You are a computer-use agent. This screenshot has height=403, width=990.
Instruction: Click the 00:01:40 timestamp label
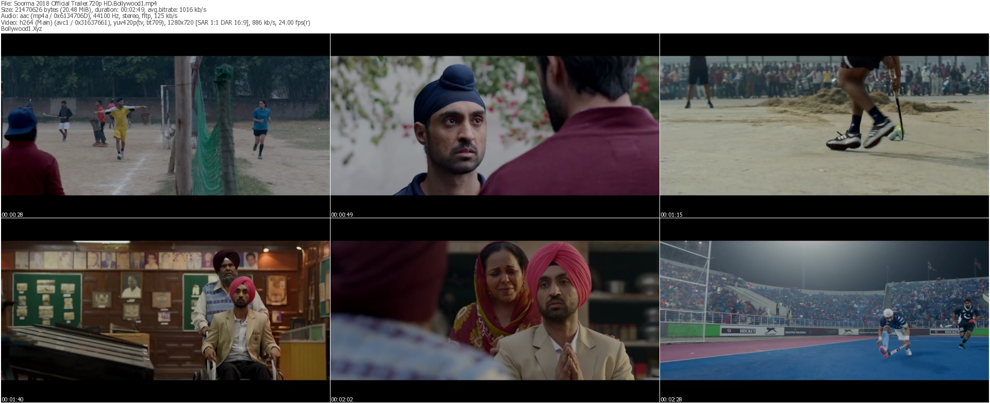(x=12, y=399)
